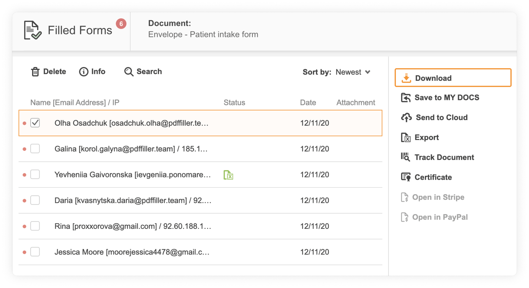529x288 pixels.
Task: Click the Send to Cloud icon
Action: point(406,117)
